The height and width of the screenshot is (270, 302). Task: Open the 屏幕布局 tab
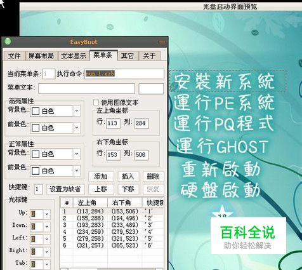(41, 56)
